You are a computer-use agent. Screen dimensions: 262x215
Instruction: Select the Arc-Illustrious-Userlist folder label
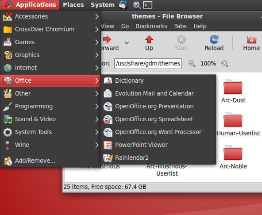tap(167, 170)
